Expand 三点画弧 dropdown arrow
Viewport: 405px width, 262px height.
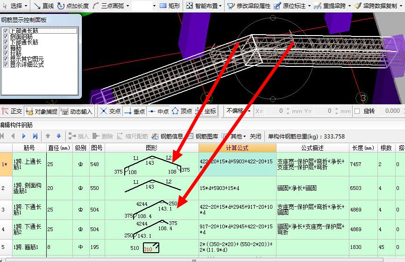(x=128, y=6)
